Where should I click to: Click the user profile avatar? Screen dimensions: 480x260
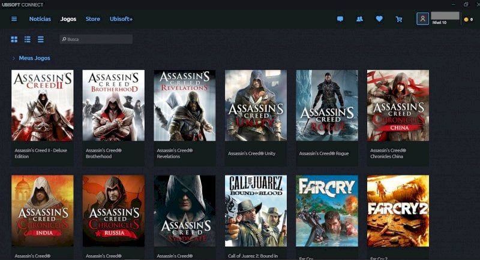[x=422, y=19]
